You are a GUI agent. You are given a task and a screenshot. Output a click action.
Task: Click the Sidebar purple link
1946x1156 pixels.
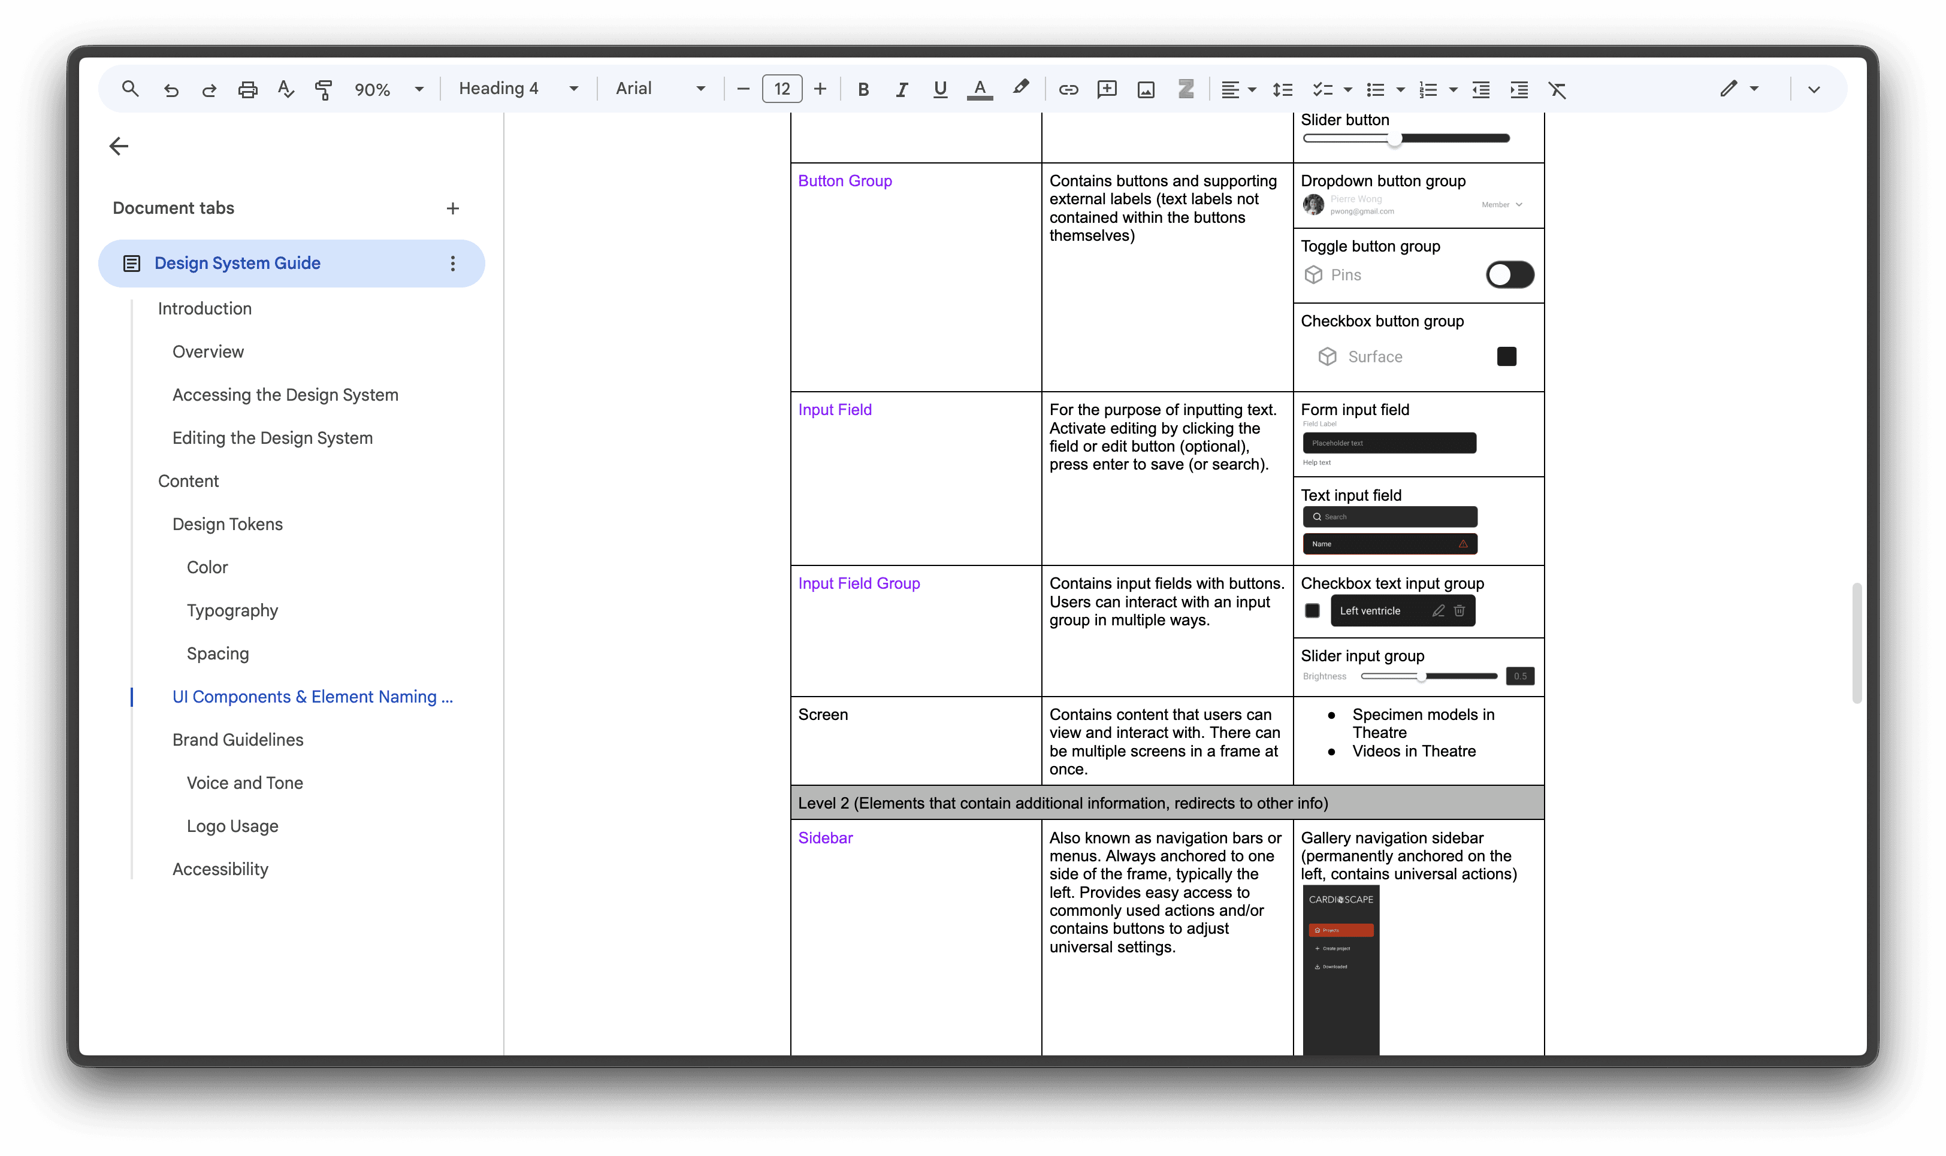(825, 838)
